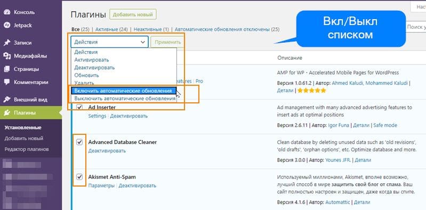Click the Добавить новый button near the title
This screenshot has height=210, width=426.
point(133,15)
